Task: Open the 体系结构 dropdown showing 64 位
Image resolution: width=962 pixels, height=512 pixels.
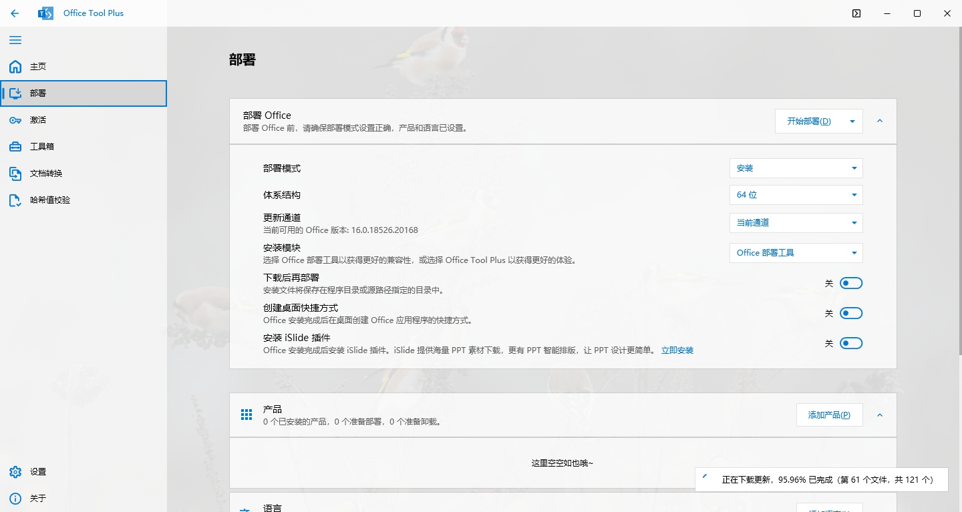Action: click(796, 195)
